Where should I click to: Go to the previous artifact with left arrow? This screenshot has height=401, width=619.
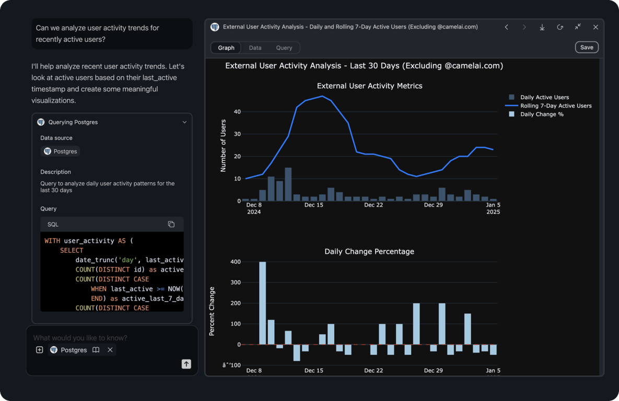click(x=507, y=27)
